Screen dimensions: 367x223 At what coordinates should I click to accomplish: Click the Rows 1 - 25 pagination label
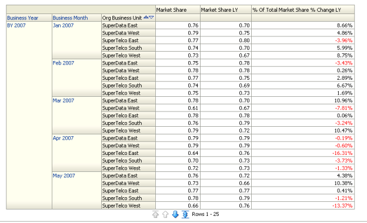pos(205,214)
